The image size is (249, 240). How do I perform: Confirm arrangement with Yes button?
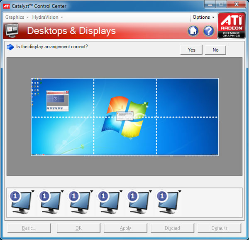pyautogui.click(x=191, y=50)
